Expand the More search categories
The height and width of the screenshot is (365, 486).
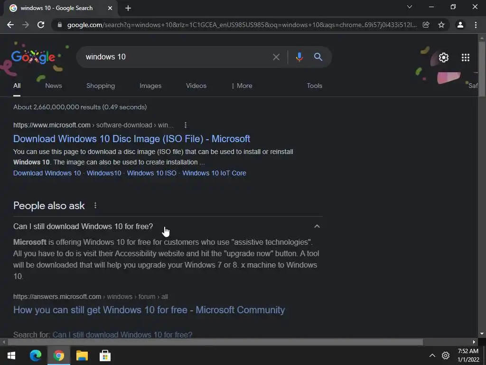(x=242, y=86)
